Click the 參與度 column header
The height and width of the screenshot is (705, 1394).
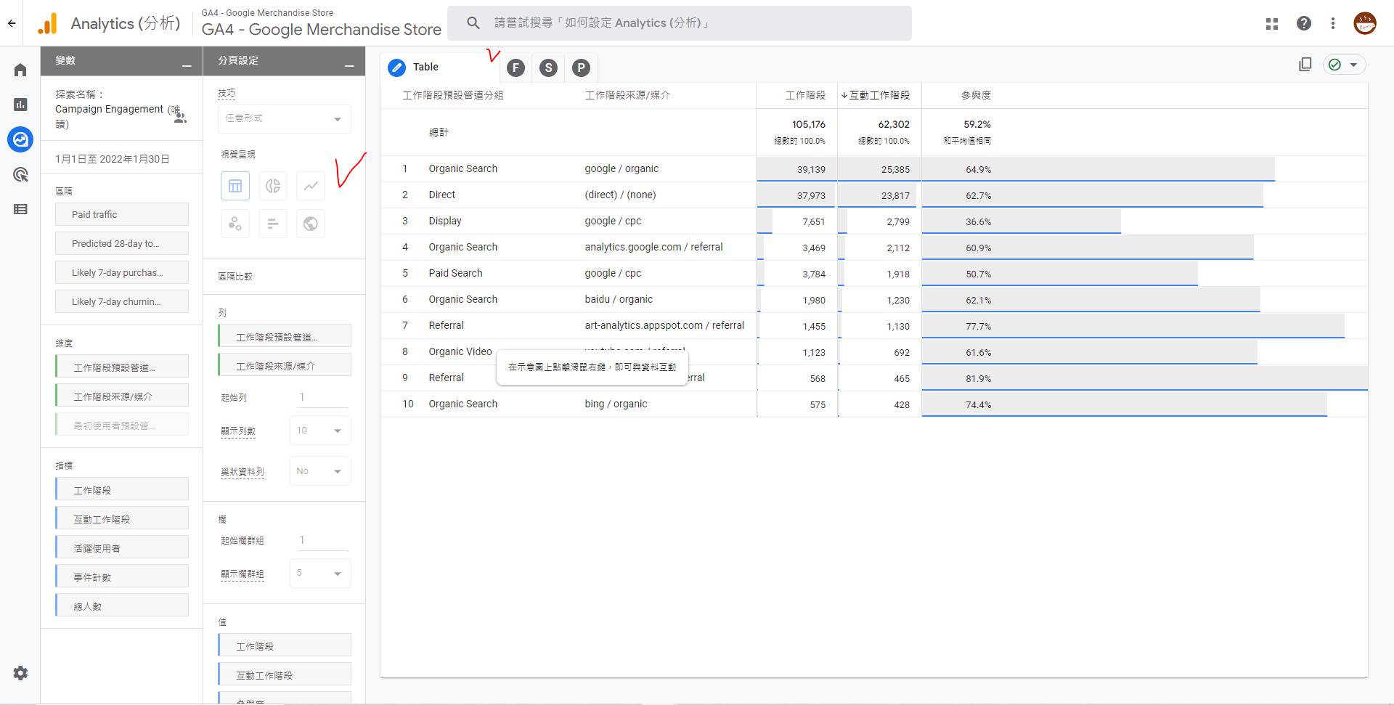[x=976, y=95]
